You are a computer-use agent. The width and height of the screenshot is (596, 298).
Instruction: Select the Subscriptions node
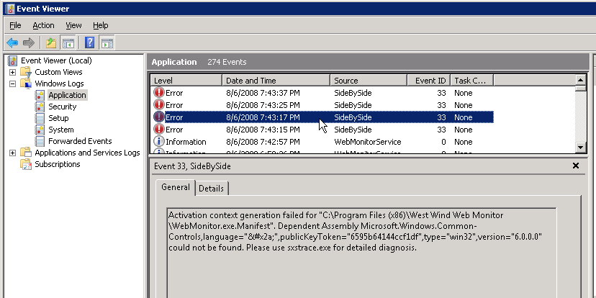click(57, 164)
